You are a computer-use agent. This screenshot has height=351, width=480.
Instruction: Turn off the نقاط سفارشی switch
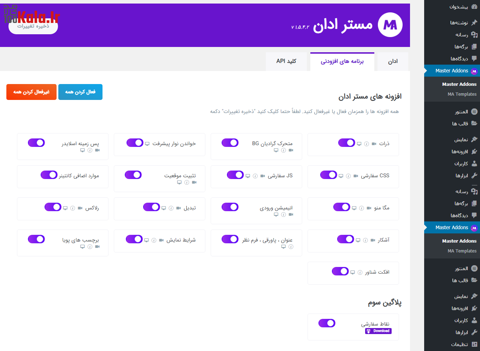[x=327, y=323]
